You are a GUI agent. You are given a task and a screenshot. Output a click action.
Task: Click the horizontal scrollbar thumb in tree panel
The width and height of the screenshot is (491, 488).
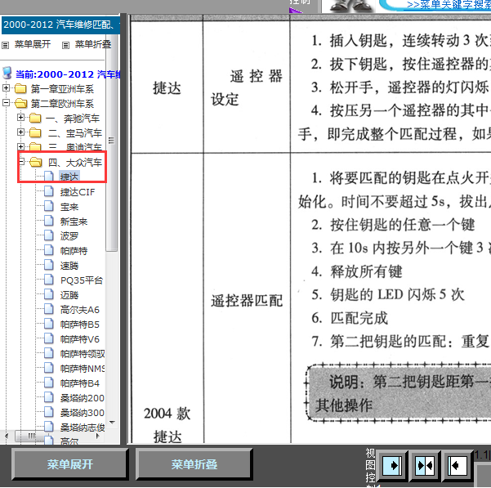pos(32,436)
